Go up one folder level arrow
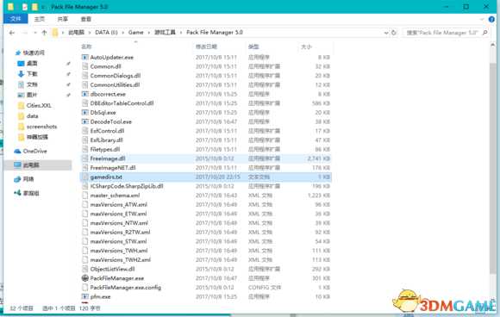Viewport: 500px width, 317px height. click(44, 33)
